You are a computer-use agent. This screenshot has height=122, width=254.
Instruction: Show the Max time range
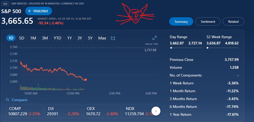[102, 38]
